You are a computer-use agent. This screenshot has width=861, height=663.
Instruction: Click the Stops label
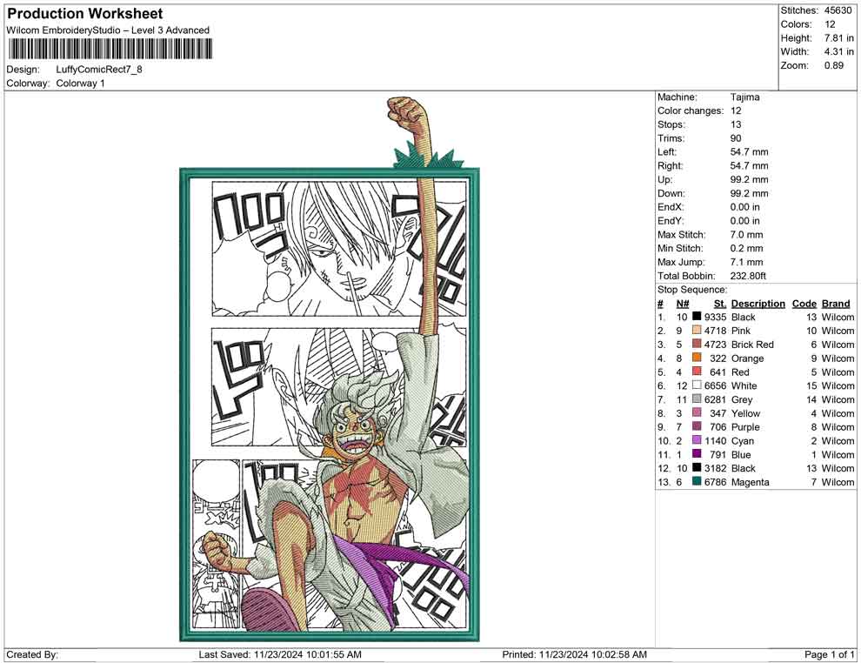tap(671, 124)
